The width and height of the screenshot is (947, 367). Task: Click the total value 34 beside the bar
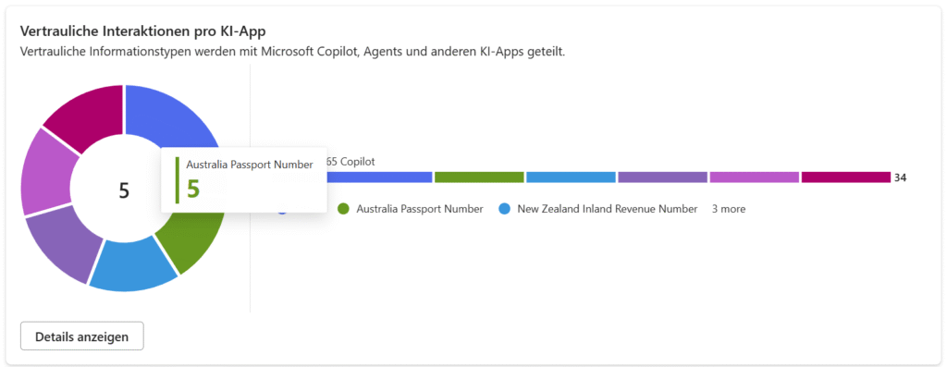click(x=900, y=177)
